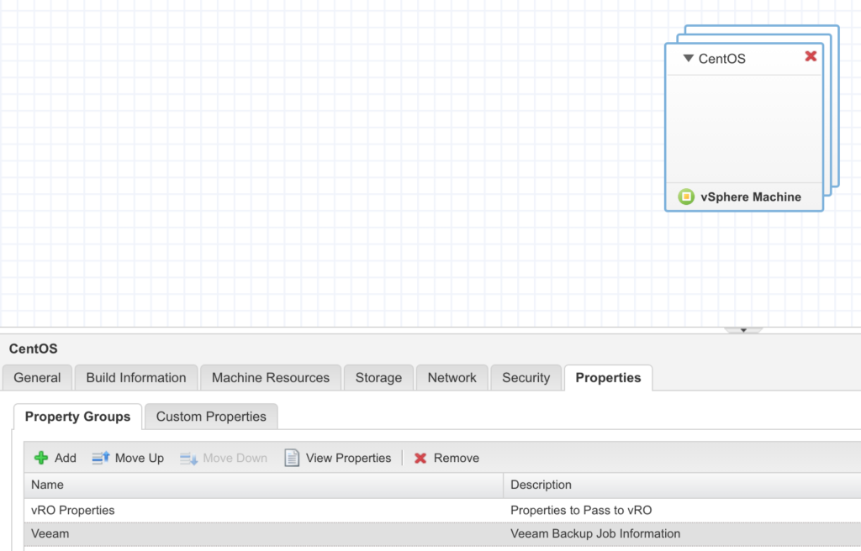Collapse the CentOS component disclosure triangle
Viewport: 861px width, 551px height.
pos(688,58)
